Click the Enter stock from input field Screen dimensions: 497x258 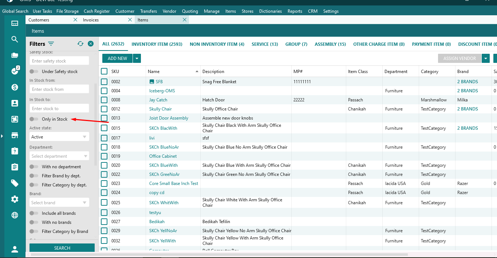[59, 89]
